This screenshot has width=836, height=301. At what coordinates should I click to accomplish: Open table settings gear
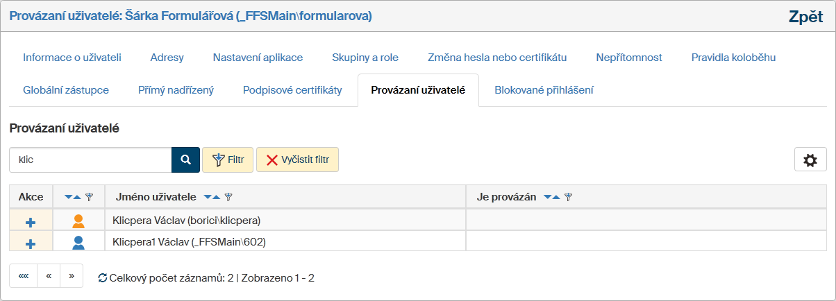tap(810, 160)
